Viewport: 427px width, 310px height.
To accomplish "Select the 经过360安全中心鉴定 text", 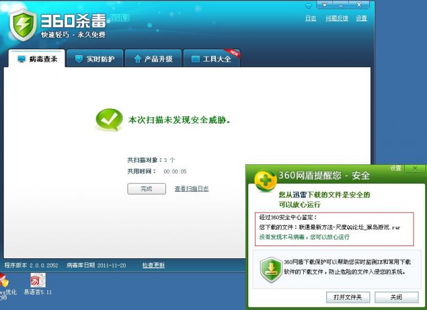I will [x=288, y=217].
